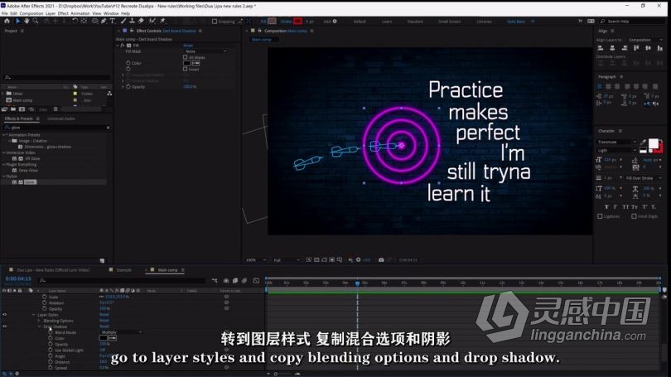This screenshot has width=671, height=377.
Task: Toggle stopwatch for Fill Color
Action: pyautogui.click(x=128, y=63)
